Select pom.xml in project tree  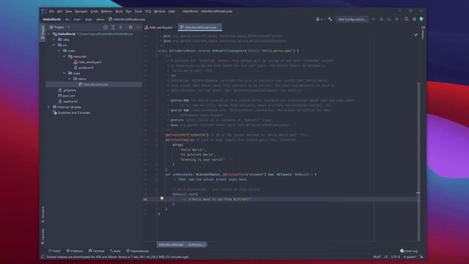tap(67, 96)
